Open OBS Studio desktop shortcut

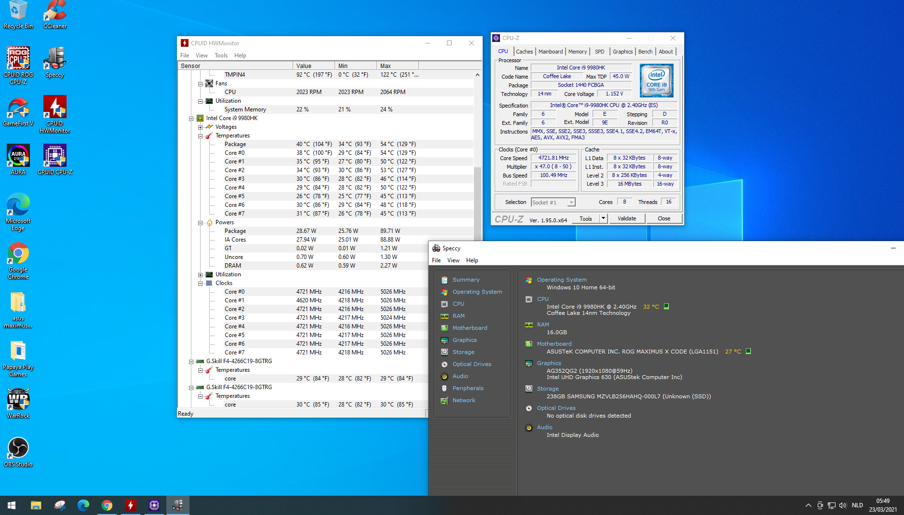click(18, 452)
